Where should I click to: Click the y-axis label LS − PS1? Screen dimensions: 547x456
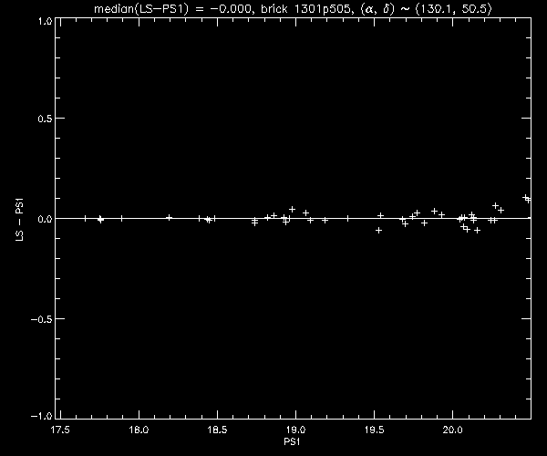[x=20, y=220]
